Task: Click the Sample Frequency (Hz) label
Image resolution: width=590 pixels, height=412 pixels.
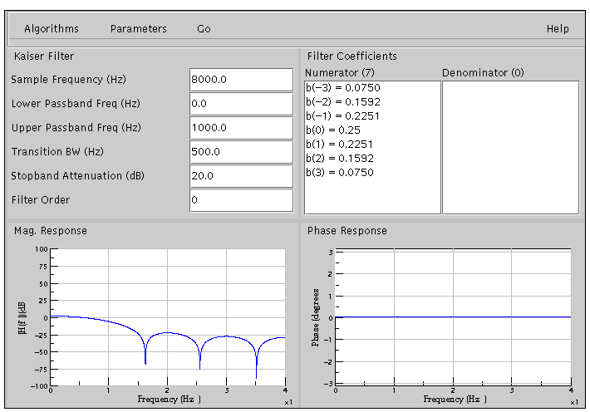Action: pyautogui.click(x=68, y=80)
